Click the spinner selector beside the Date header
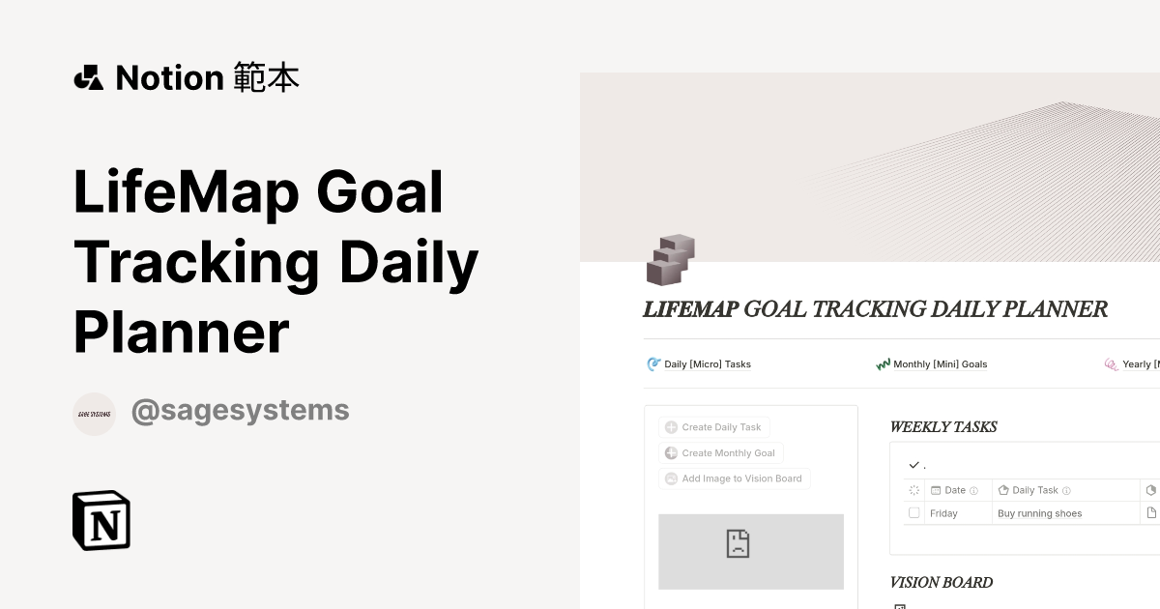 [x=913, y=490]
